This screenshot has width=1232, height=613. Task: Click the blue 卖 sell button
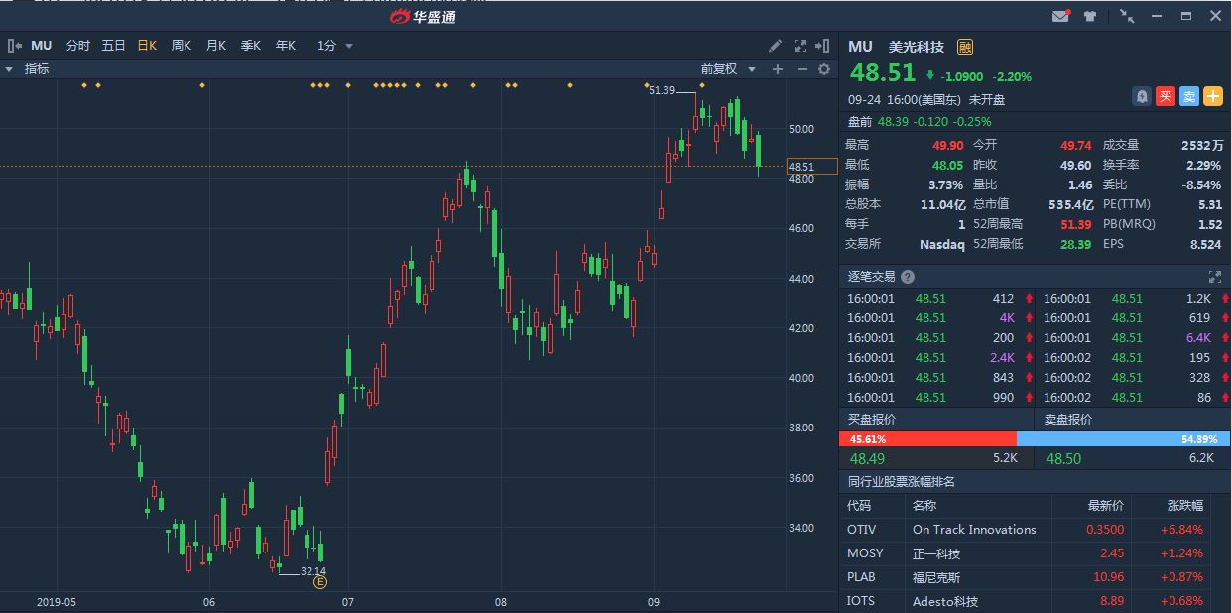coord(1189,96)
